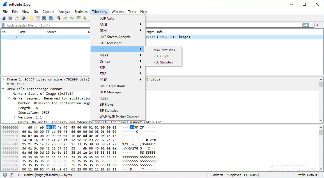Expand the Frame 1 tree row

3,79
